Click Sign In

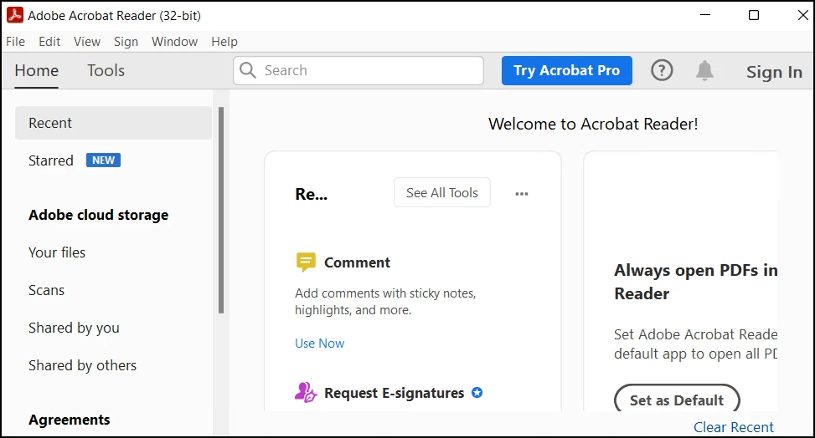(x=774, y=72)
